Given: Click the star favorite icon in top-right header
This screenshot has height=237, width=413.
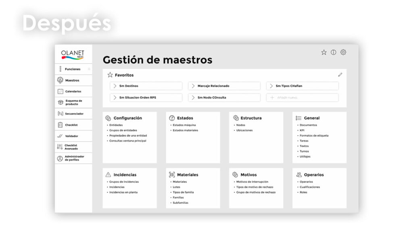Looking at the screenshot, I should tap(324, 52).
